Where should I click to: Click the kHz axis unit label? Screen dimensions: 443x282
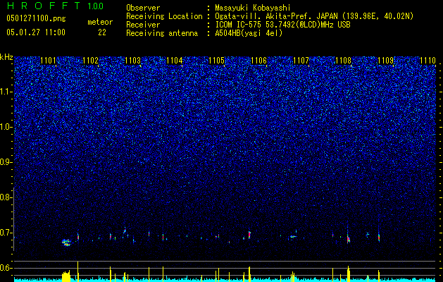point(6,57)
